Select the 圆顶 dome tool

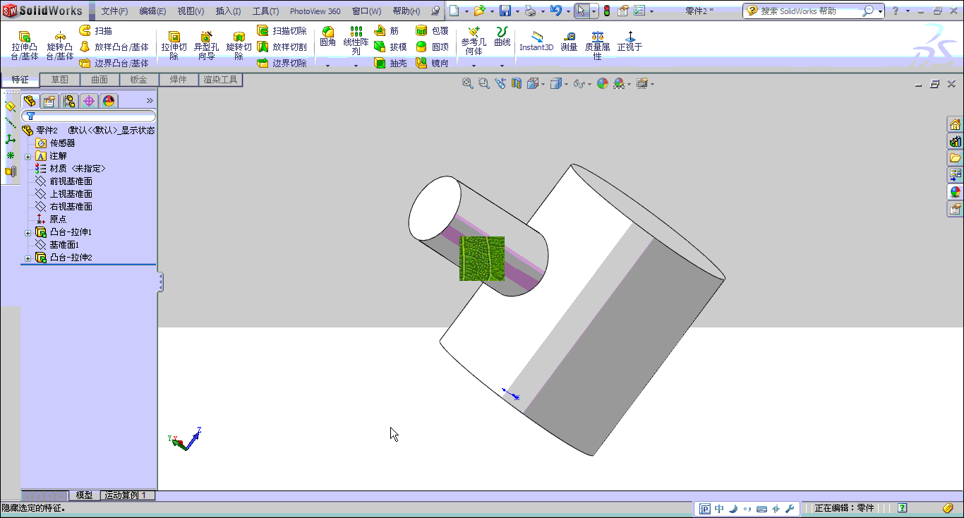coord(432,47)
